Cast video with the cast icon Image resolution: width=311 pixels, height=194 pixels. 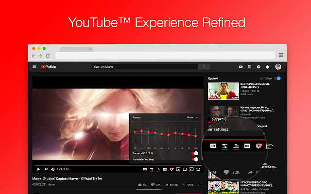pyautogui.click(x=191, y=169)
